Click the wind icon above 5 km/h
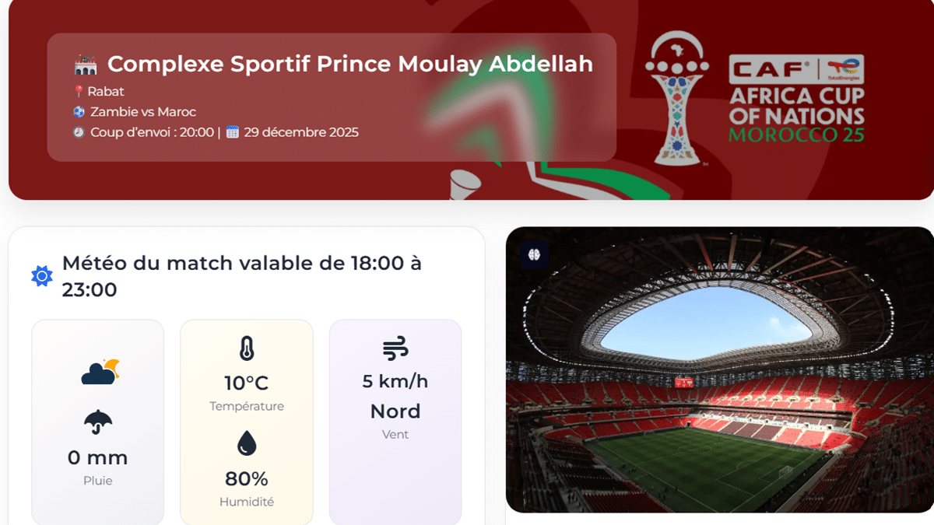Viewport: 934px width, 525px height. [x=395, y=349]
